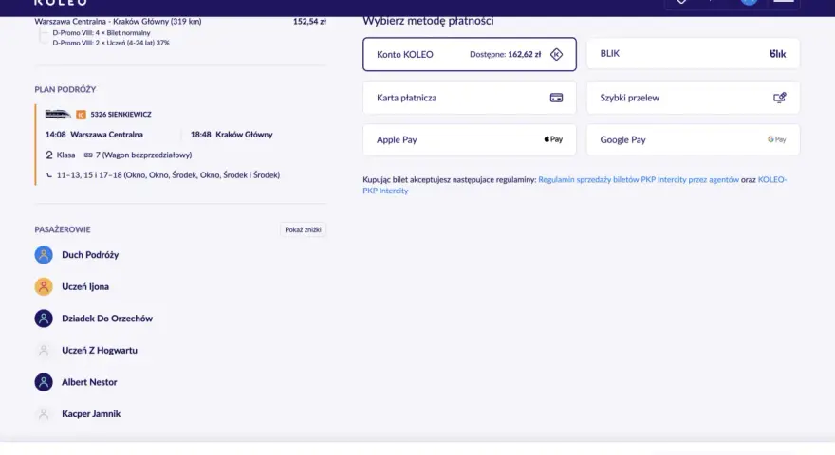Viewport: 835px width, 455px height.
Task: Select Apple Pay payment option
Action: click(469, 139)
